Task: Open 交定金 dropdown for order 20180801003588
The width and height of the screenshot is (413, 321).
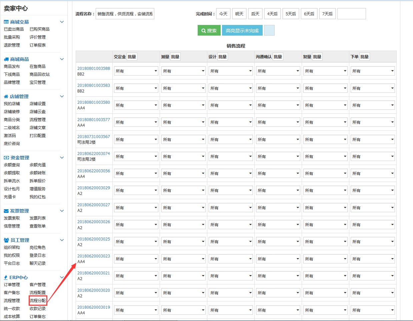Action: click(x=136, y=71)
